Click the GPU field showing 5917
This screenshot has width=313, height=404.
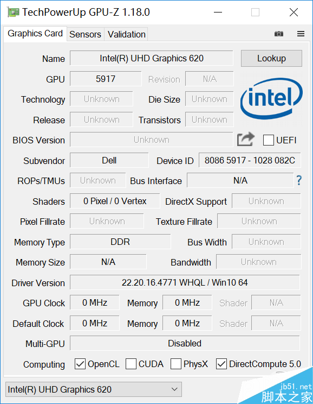tap(106, 79)
